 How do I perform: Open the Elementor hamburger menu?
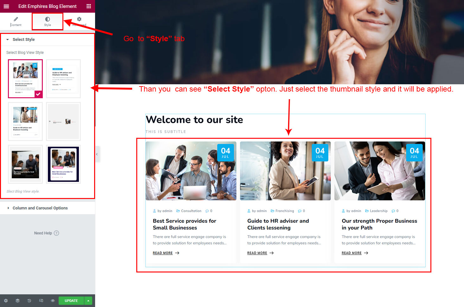tap(6, 6)
